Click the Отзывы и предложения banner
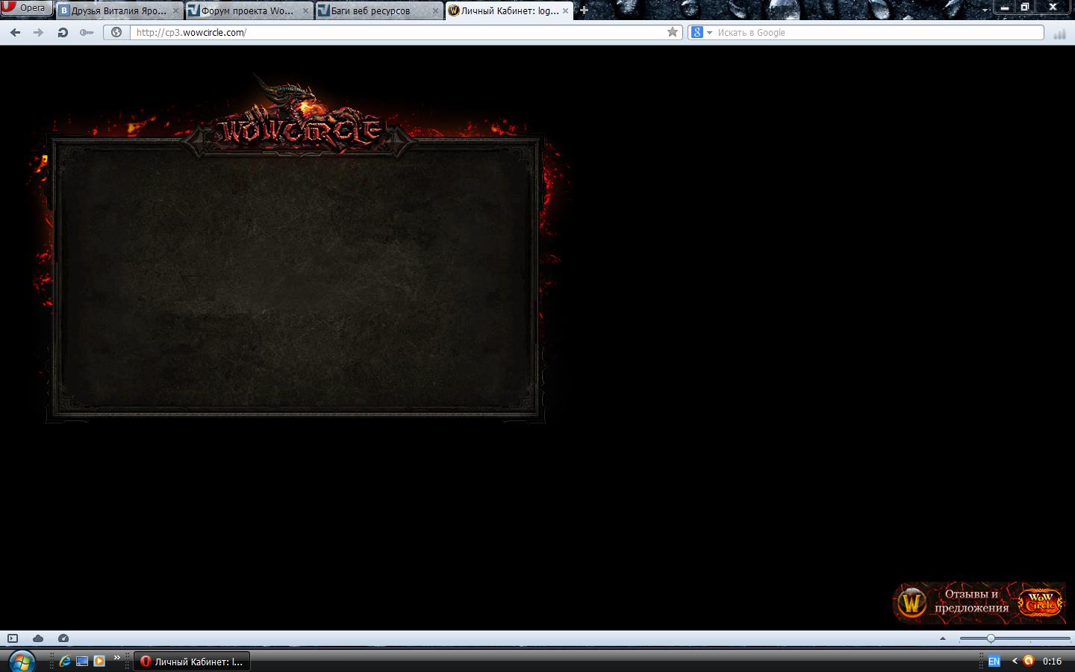This screenshot has height=672, width=1075. pos(978,602)
